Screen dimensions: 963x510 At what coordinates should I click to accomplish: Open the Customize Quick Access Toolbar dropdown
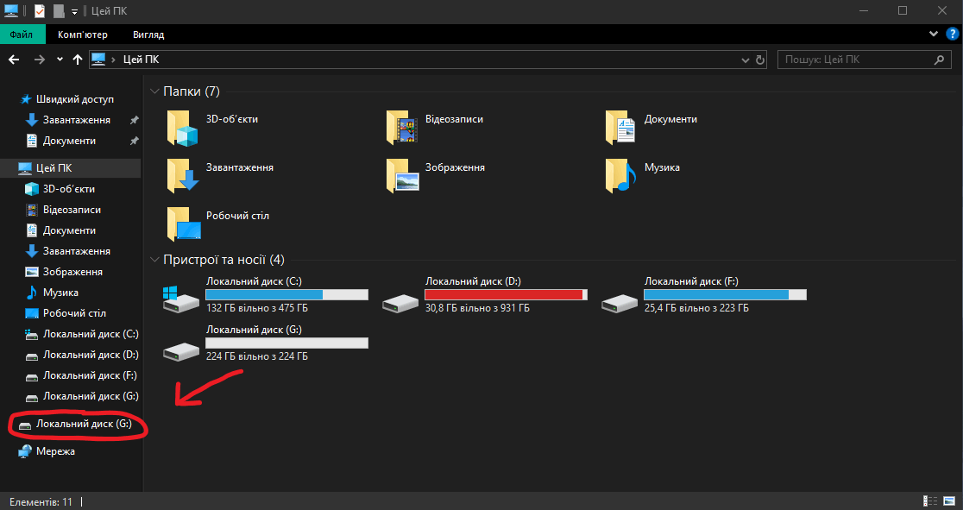point(74,11)
